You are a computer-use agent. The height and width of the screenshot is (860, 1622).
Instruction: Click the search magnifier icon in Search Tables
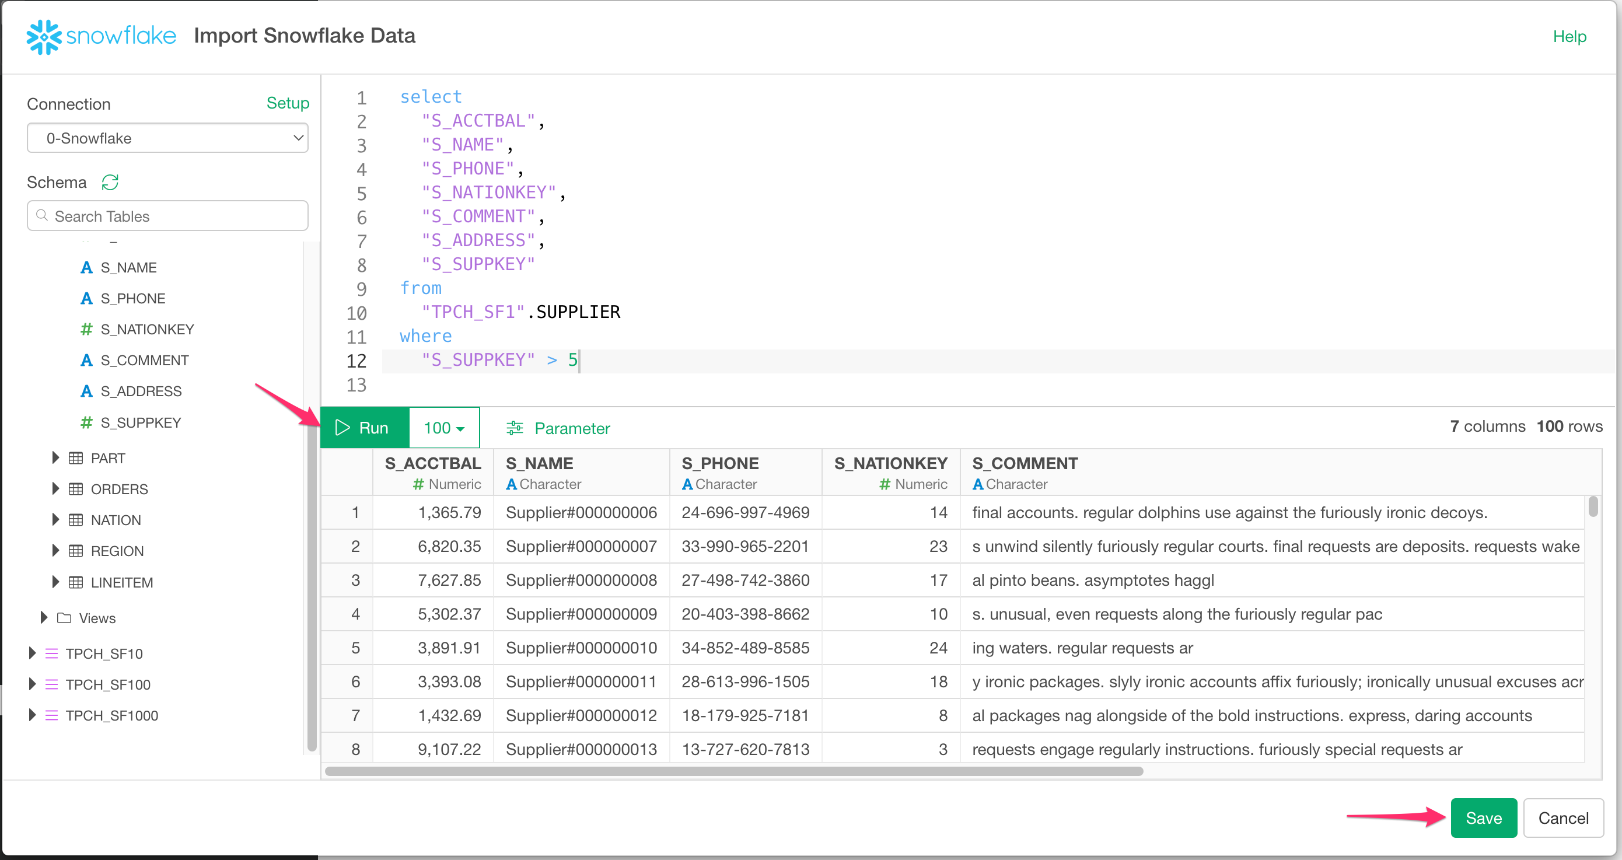tap(42, 216)
